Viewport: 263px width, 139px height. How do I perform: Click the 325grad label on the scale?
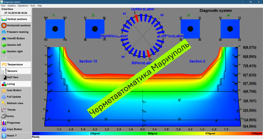click(95, 133)
